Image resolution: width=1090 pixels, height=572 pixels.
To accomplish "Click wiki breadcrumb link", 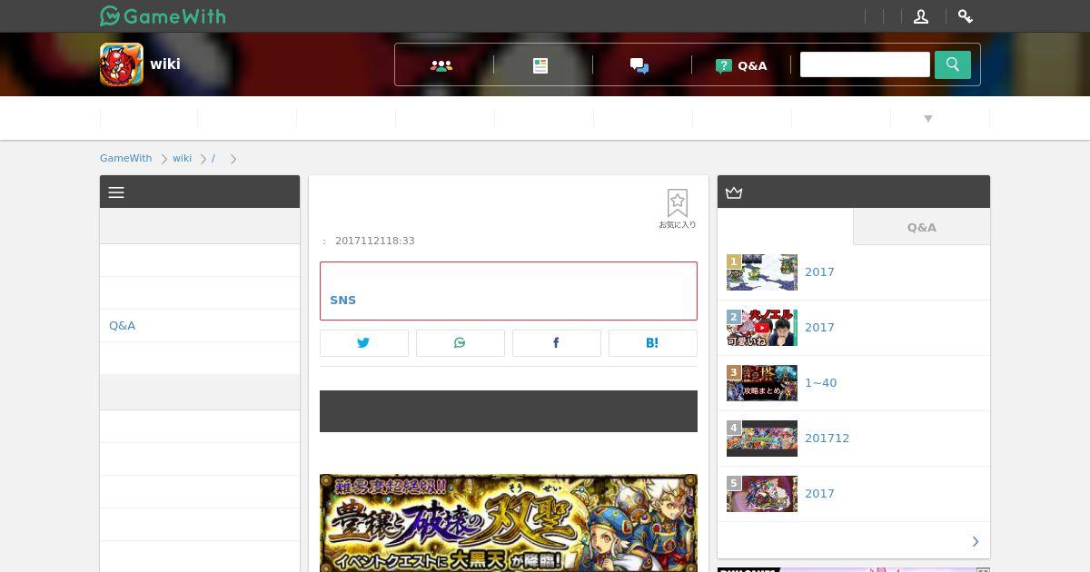I will tap(183, 158).
